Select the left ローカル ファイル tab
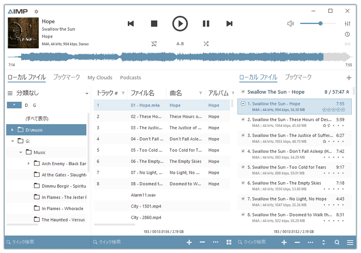Image resolution: width=361 pixels, height=253 pixels. (x=27, y=77)
